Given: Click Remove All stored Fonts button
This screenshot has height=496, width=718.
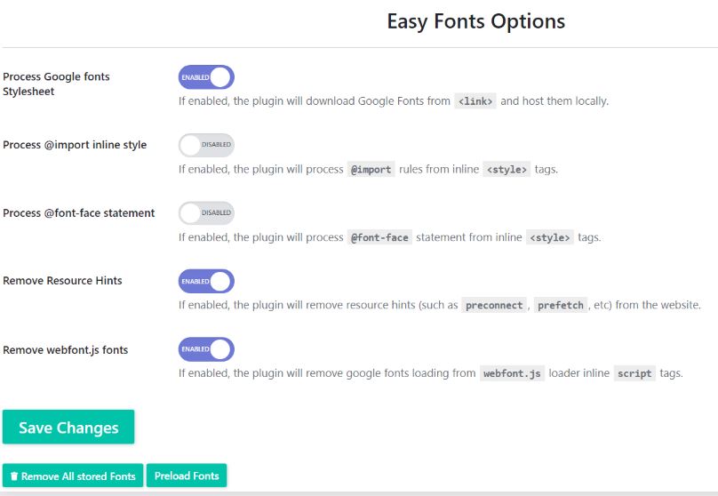Looking at the screenshot, I should click(x=73, y=476).
